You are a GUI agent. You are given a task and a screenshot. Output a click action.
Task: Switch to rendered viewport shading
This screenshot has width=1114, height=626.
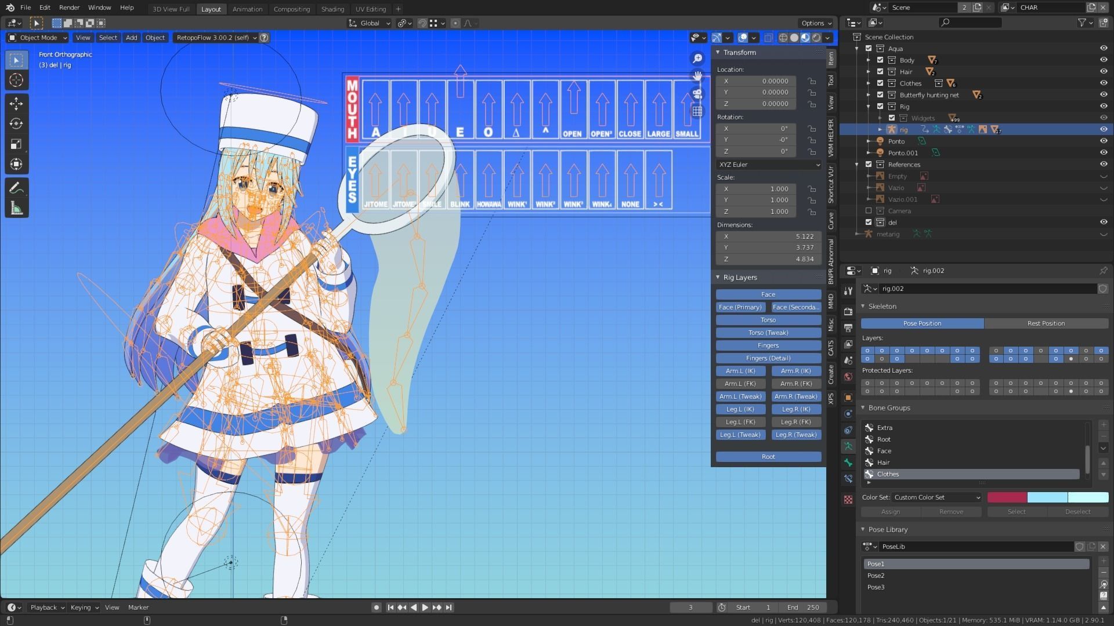[x=816, y=38]
